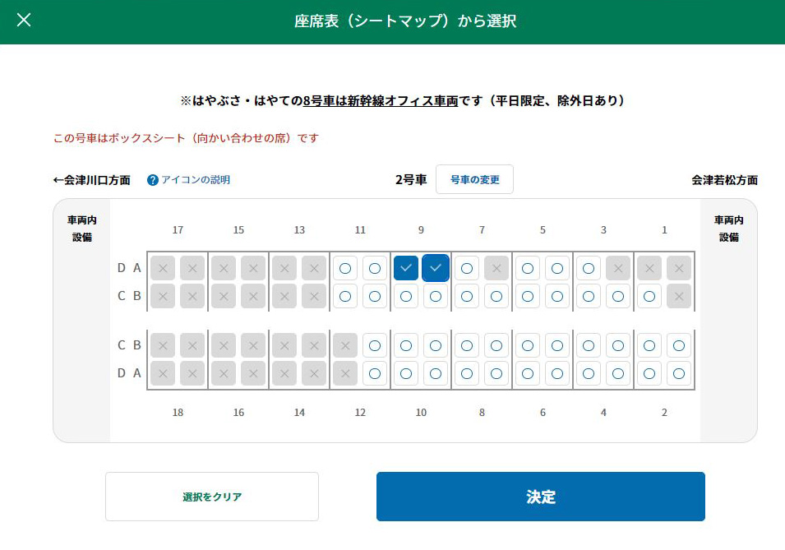Select available seat 7D
Screen dimensions: 785x550
[467, 268]
